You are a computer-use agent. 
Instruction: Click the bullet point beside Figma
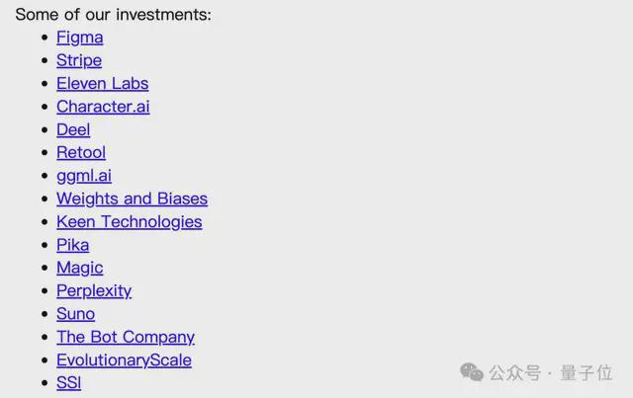[45, 38]
